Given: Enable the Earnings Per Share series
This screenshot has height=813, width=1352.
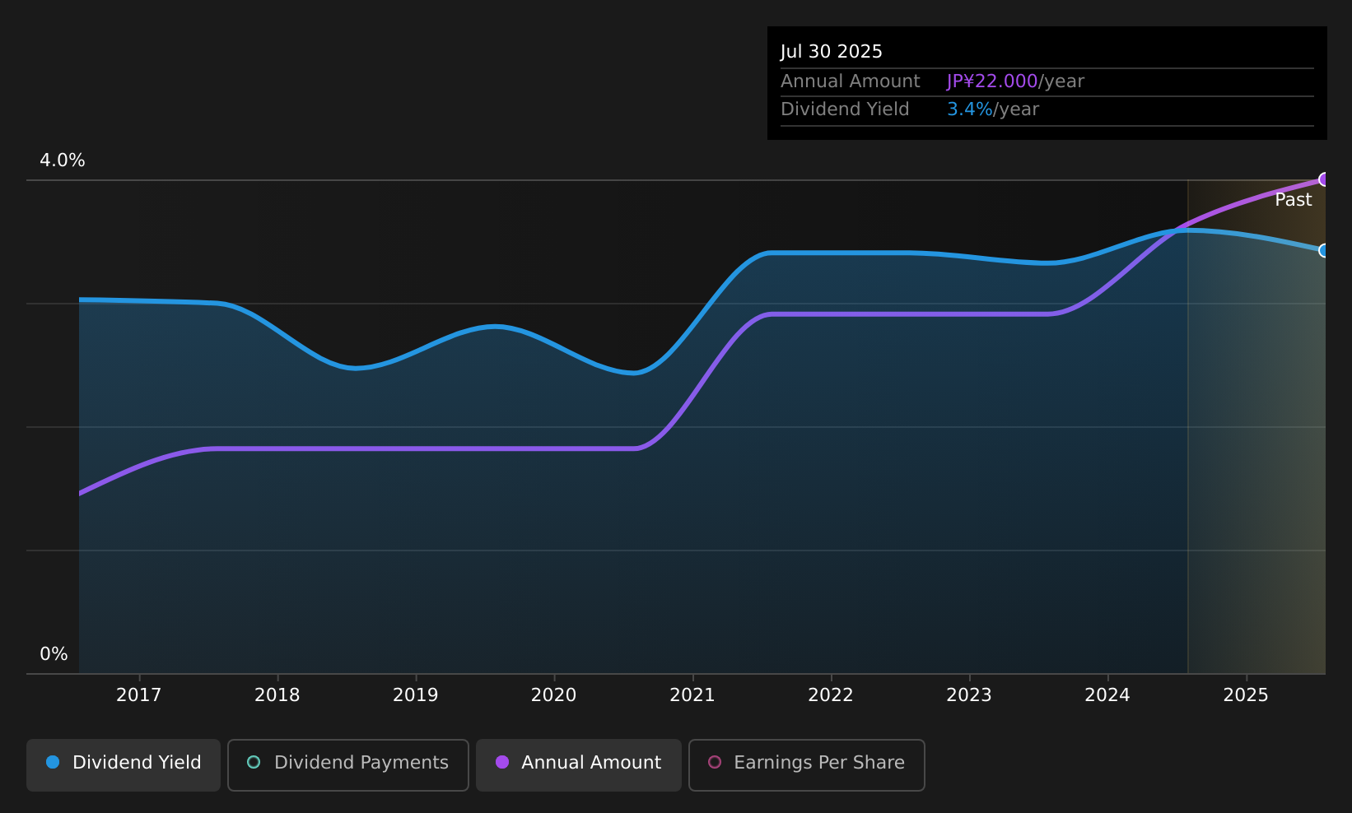Looking at the screenshot, I should [806, 764].
